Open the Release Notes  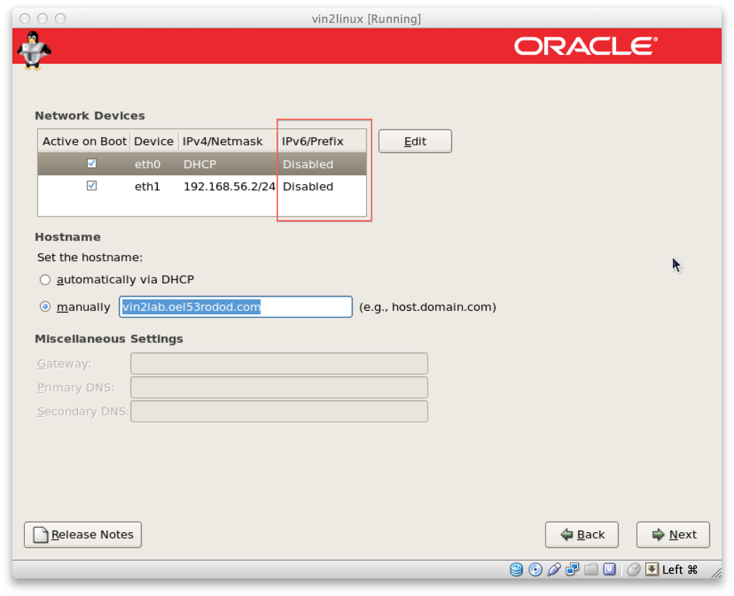tap(83, 535)
